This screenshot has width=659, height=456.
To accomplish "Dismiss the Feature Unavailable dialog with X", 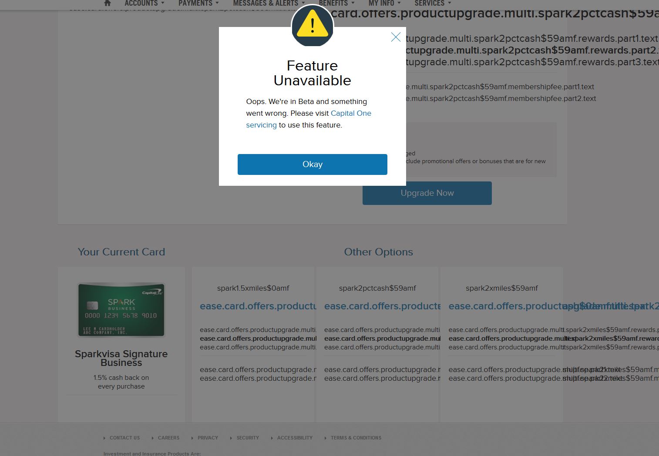I will click(396, 37).
